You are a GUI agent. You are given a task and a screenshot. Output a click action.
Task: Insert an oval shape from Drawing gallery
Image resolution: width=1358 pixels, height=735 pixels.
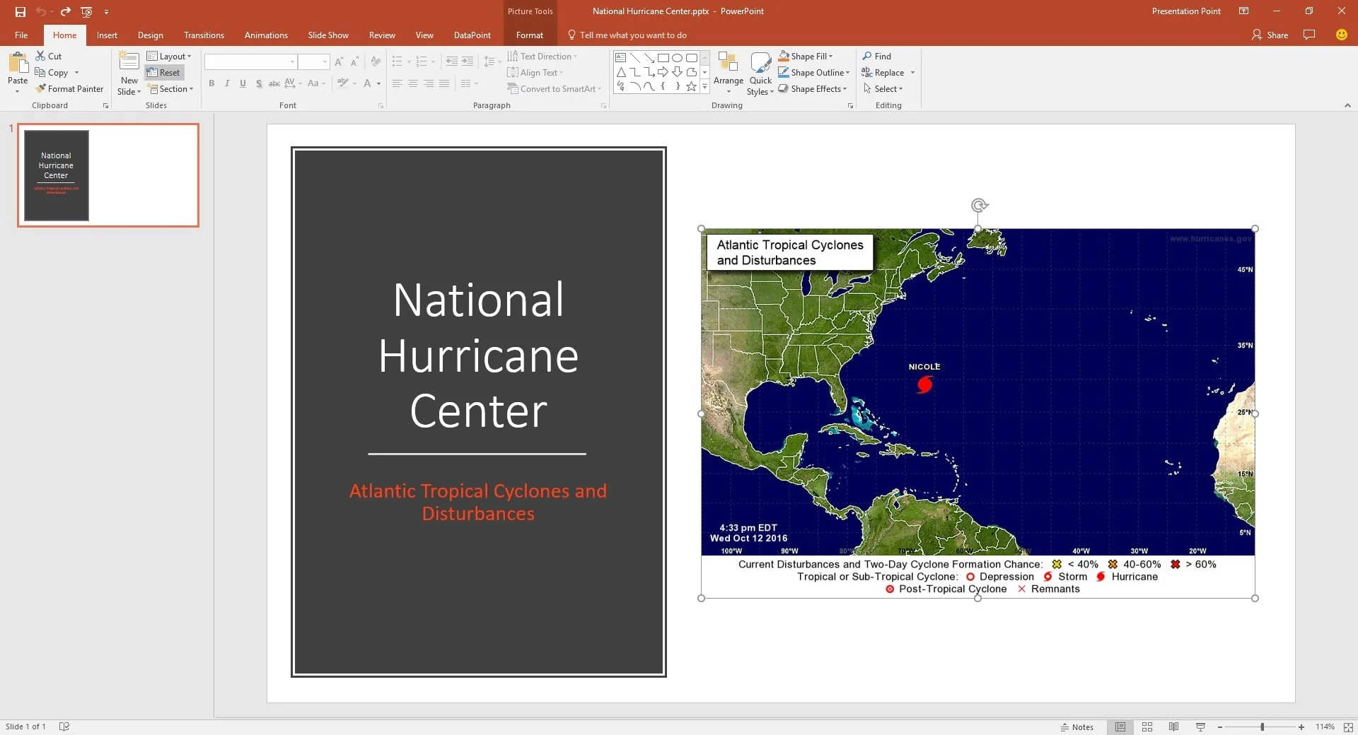click(x=677, y=58)
